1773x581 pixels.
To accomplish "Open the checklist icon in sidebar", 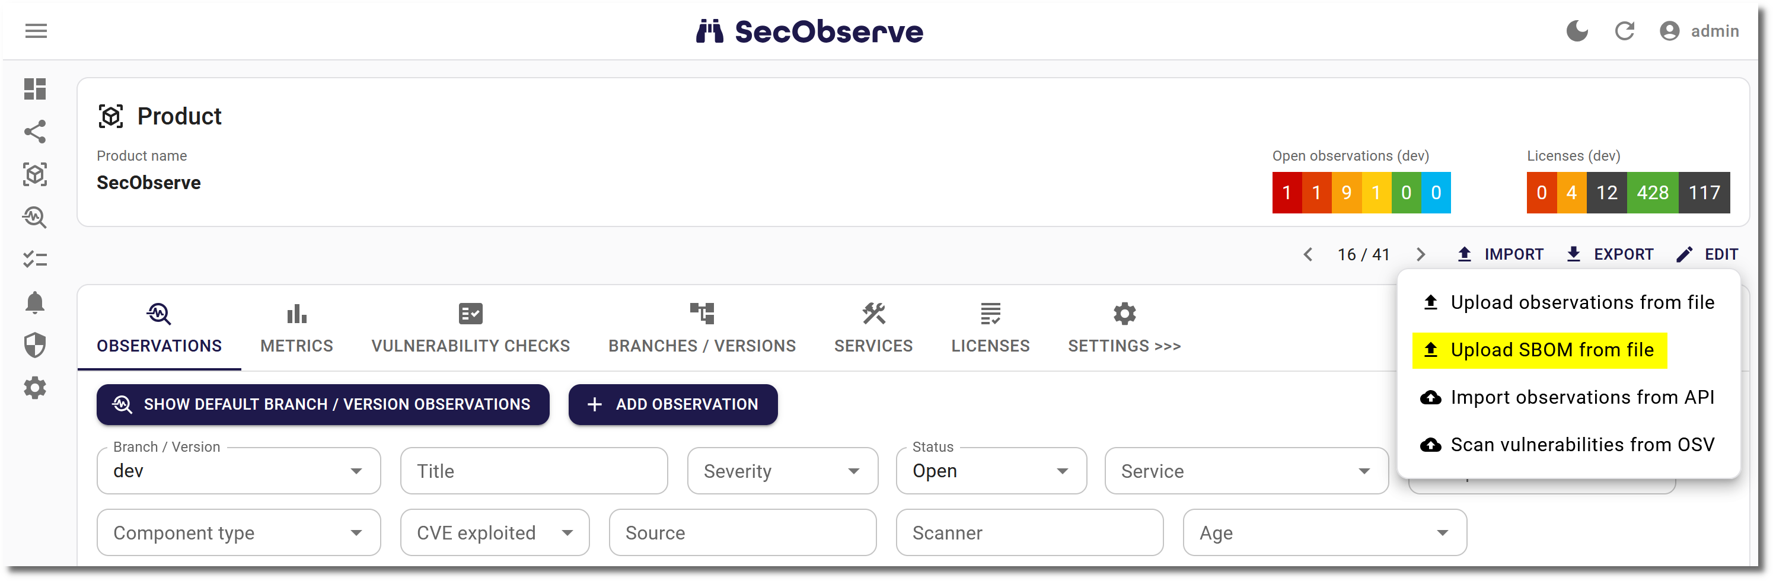I will [35, 260].
